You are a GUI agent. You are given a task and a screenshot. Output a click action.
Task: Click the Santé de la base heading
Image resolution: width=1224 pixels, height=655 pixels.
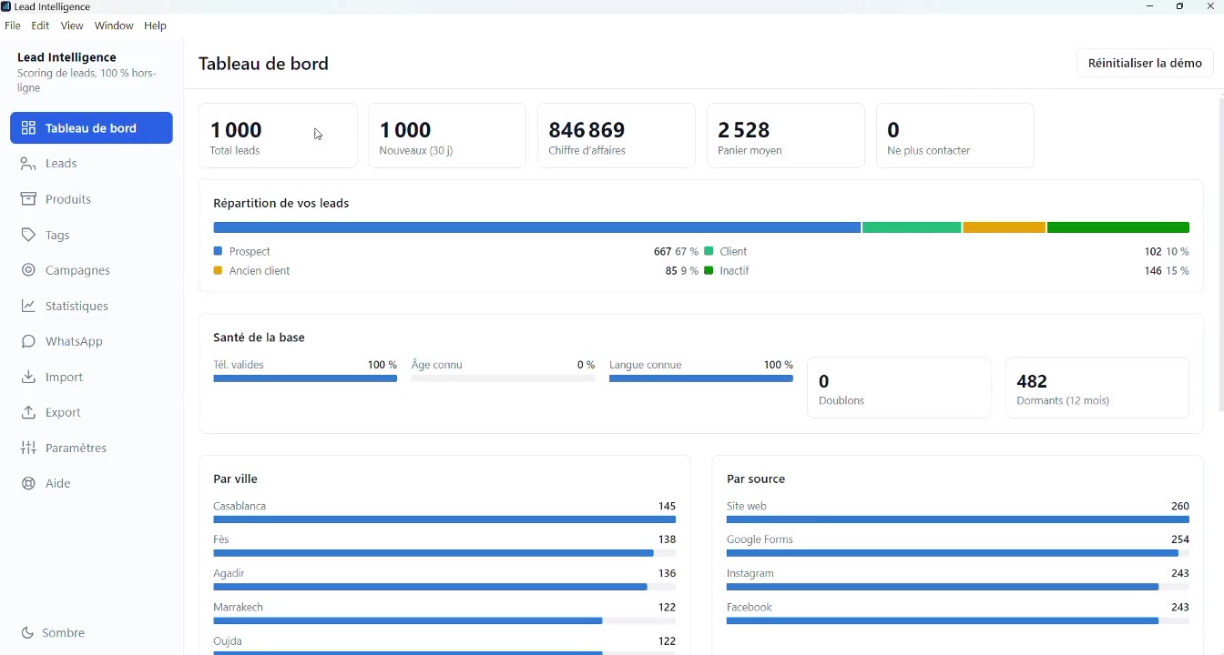point(259,338)
